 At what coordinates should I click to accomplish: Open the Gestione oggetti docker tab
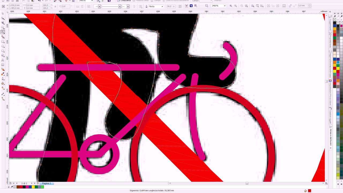[x=330, y=116]
